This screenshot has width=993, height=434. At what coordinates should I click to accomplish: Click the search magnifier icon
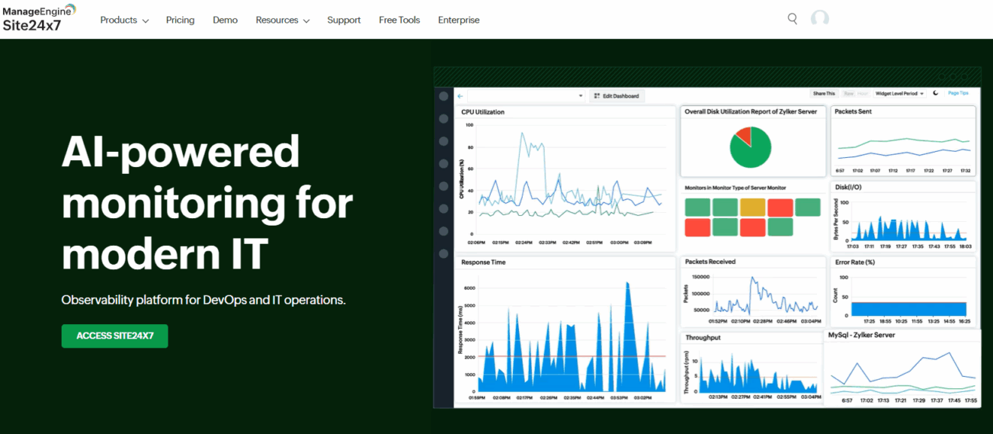[x=792, y=19]
